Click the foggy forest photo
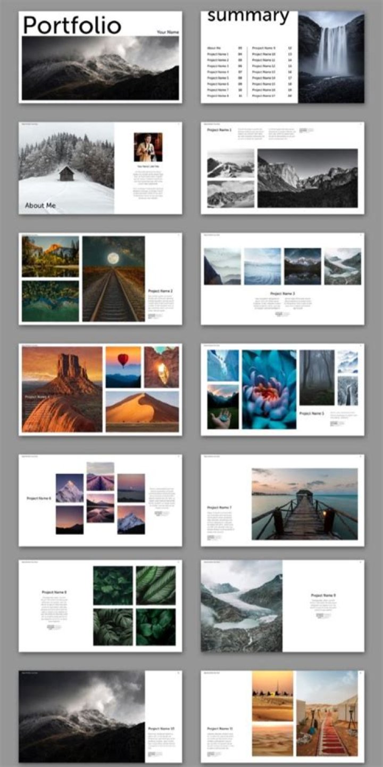Image resolution: width=383 pixels, height=767 pixels. [x=317, y=377]
